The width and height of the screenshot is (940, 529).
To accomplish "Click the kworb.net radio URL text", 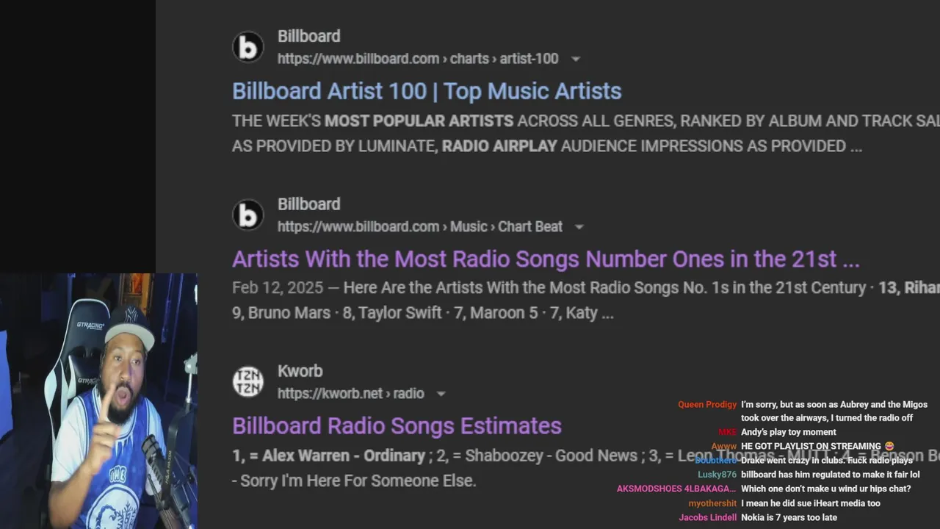I will click(351, 394).
